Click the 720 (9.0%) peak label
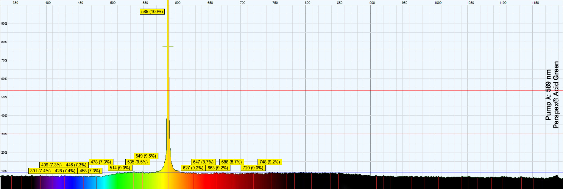Image resolution: width=563 pixels, height=189 pixels. pos(253,168)
